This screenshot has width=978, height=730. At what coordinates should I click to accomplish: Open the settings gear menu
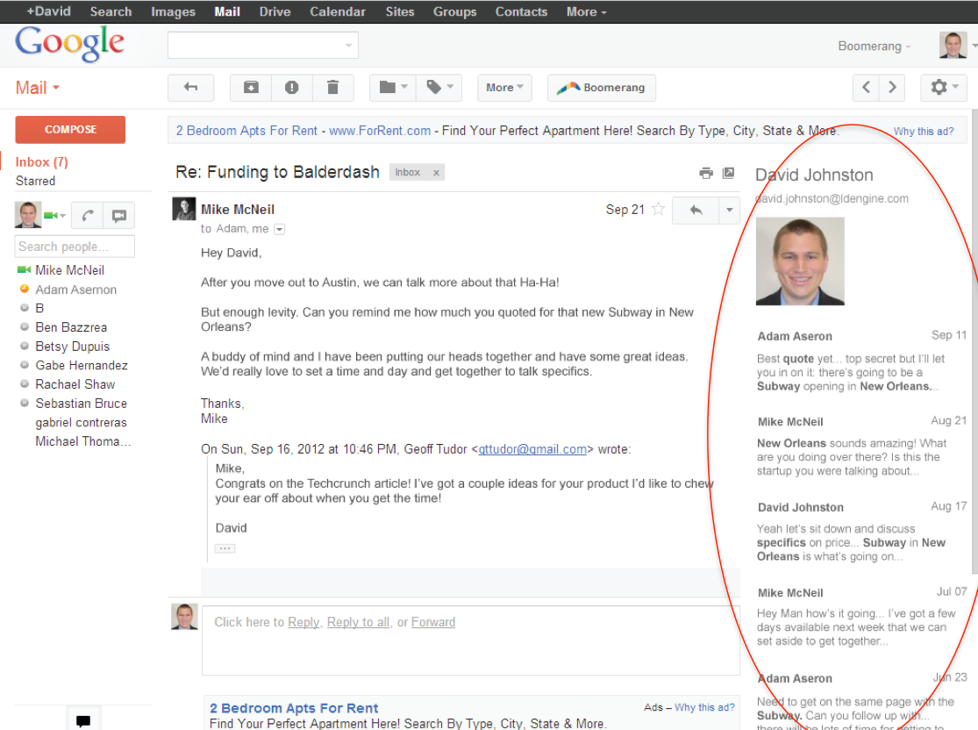tap(944, 88)
